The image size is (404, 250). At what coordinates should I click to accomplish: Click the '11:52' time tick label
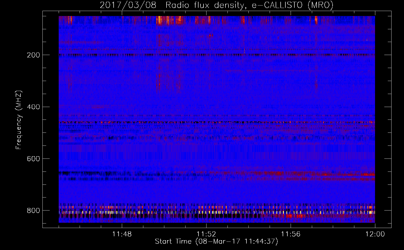point(206,234)
